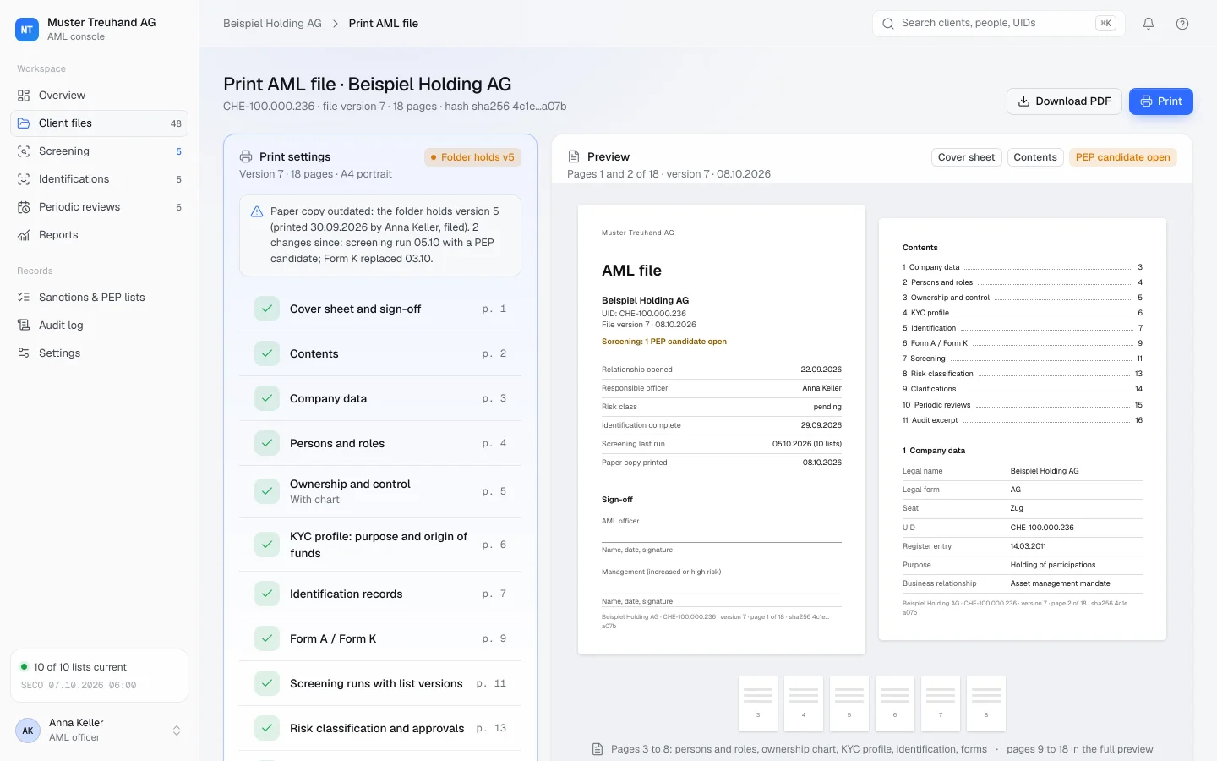Image resolution: width=1217 pixels, height=761 pixels.
Task: Uncheck the KYC profile section
Action: coord(267,545)
